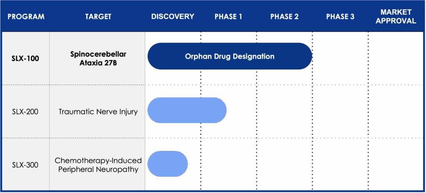Click Chemotherapy-Induced Peripheral Neuropathy target
This screenshot has width=426, height=193.
pyautogui.click(x=98, y=165)
